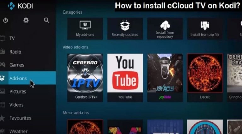
Task: Select Radio in the main menu
Action: [x=15, y=52]
